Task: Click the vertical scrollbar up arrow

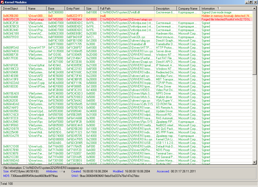Action: click(x=254, y=8)
